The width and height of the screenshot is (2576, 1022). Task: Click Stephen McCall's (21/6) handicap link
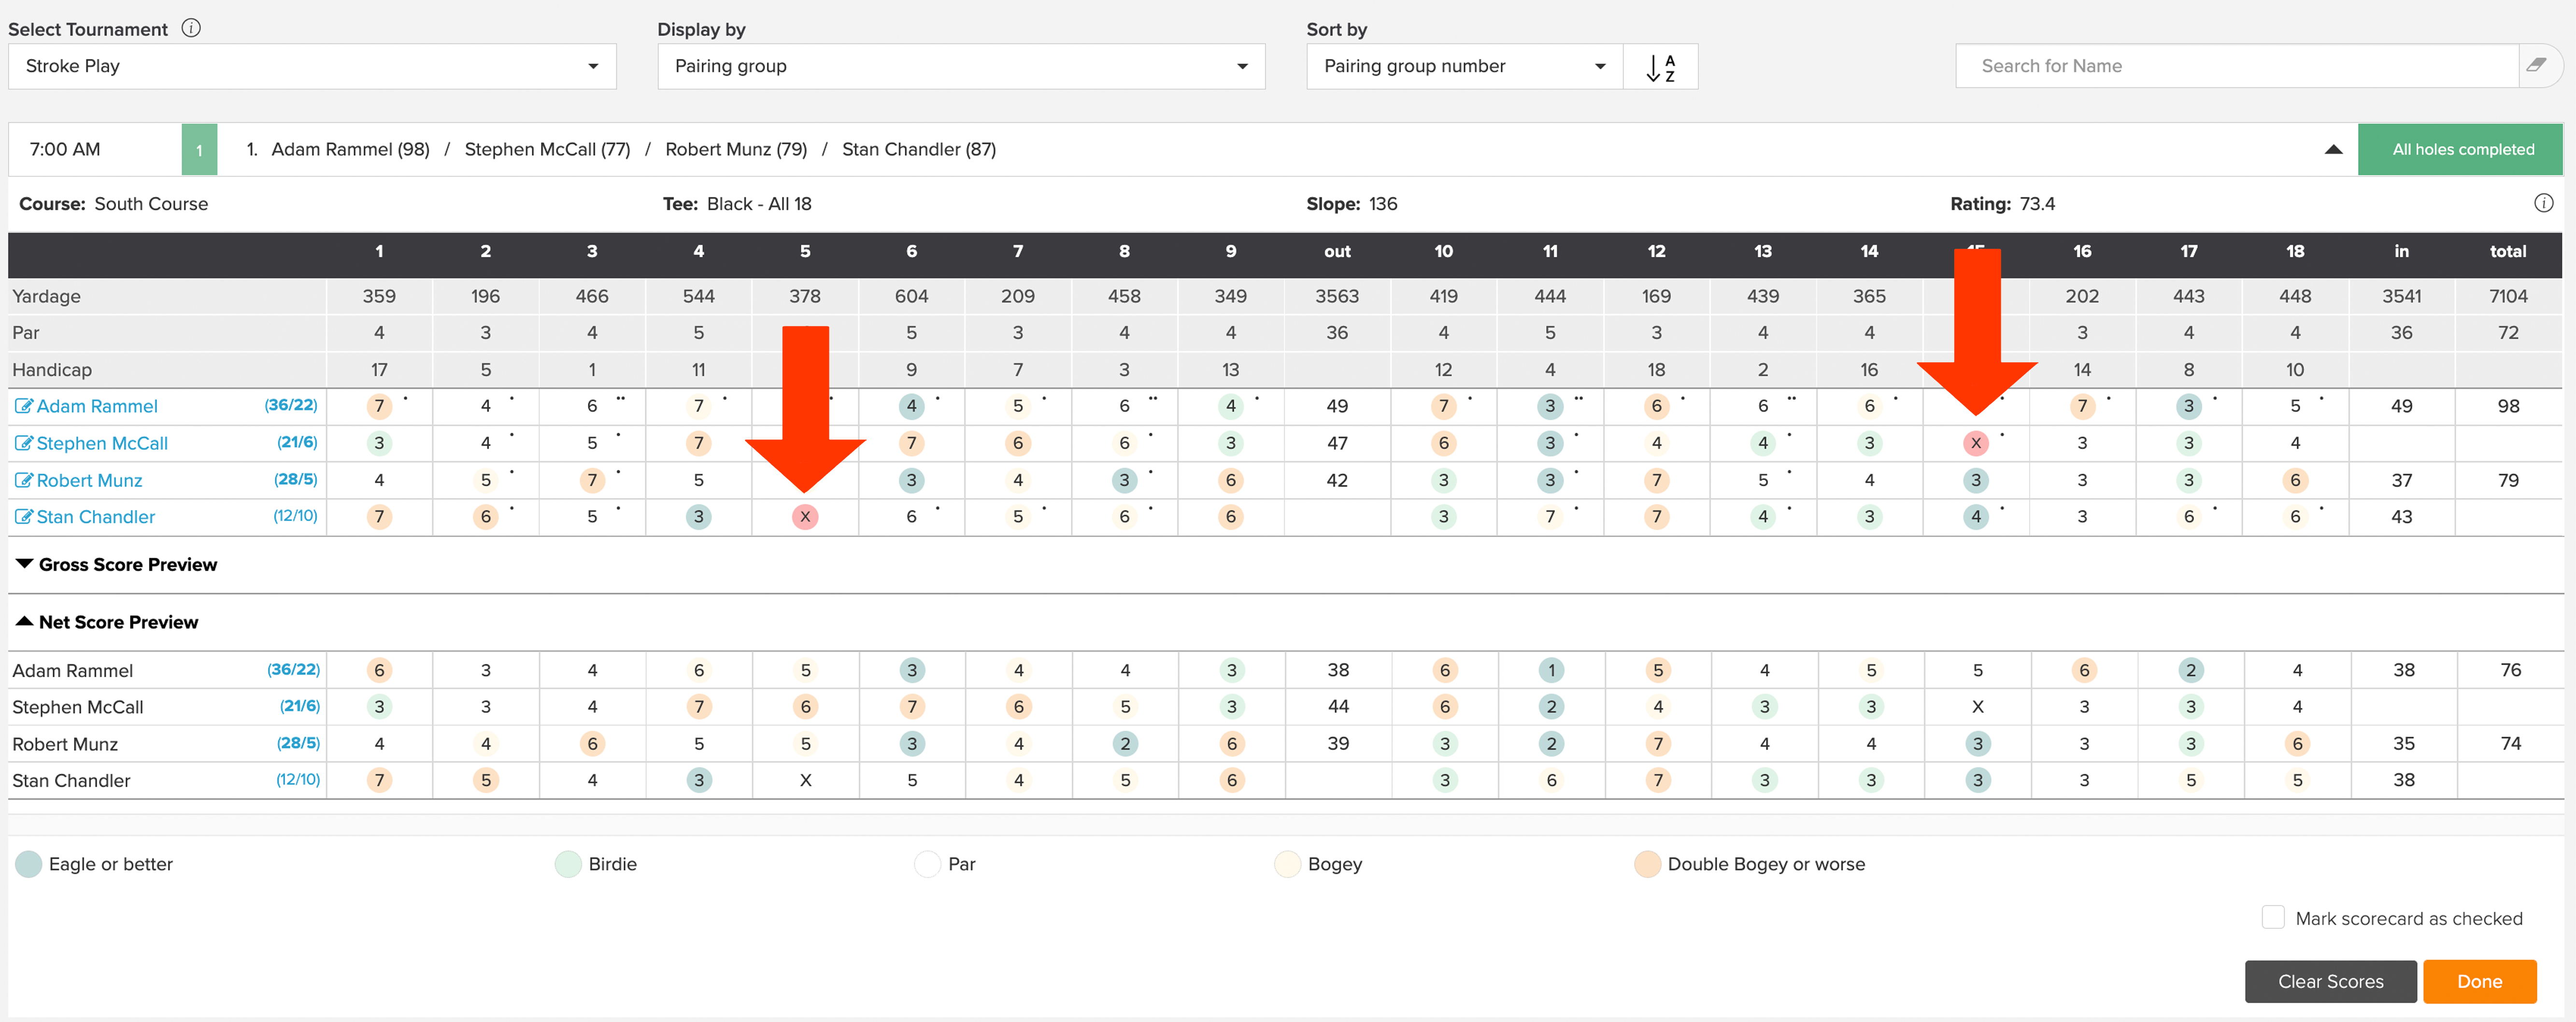point(297,442)
